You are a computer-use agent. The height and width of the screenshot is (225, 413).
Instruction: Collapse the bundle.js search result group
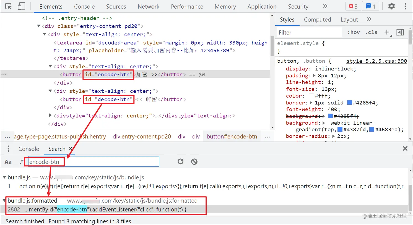[x=4, y=177]
